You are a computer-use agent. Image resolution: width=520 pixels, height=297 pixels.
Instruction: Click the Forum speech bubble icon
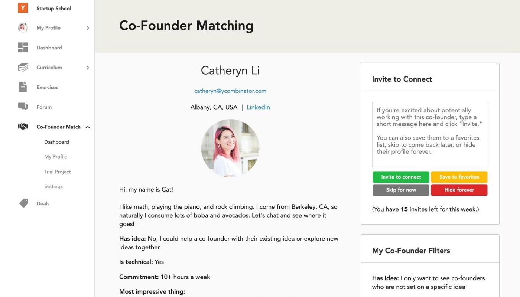[23, 107]
